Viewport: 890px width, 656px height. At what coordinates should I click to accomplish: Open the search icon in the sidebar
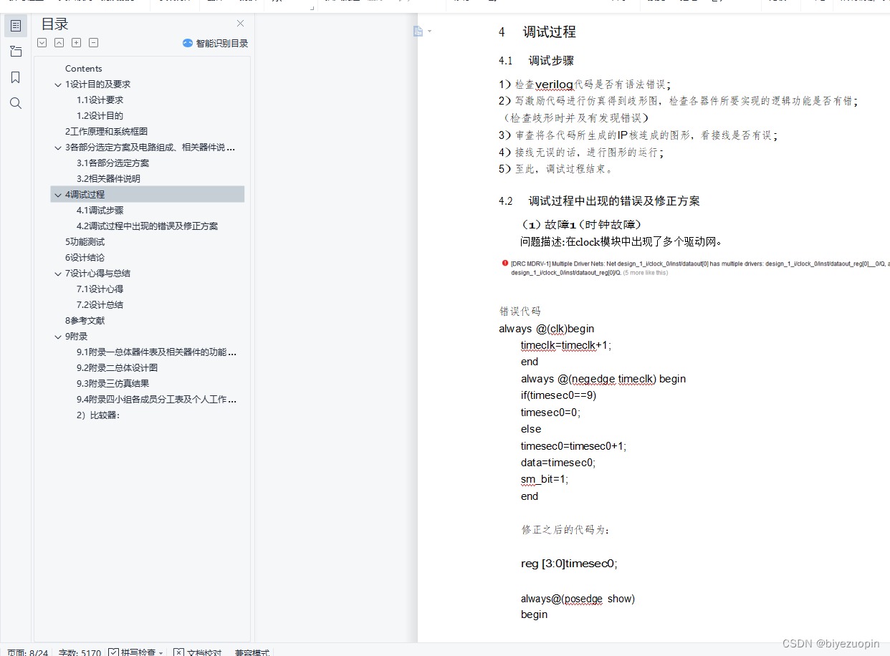pyautogui.click(x=15, y=102)
